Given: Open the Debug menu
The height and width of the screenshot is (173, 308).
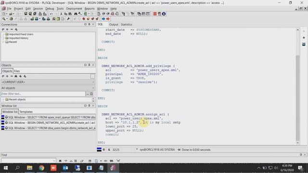Looking at the screenshot, I should point(50,9).
